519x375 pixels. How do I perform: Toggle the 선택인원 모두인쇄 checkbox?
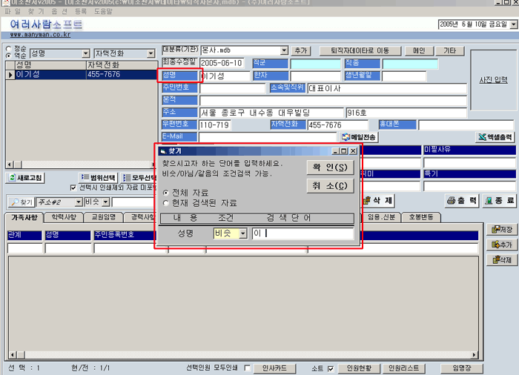[x=245, y=368]
